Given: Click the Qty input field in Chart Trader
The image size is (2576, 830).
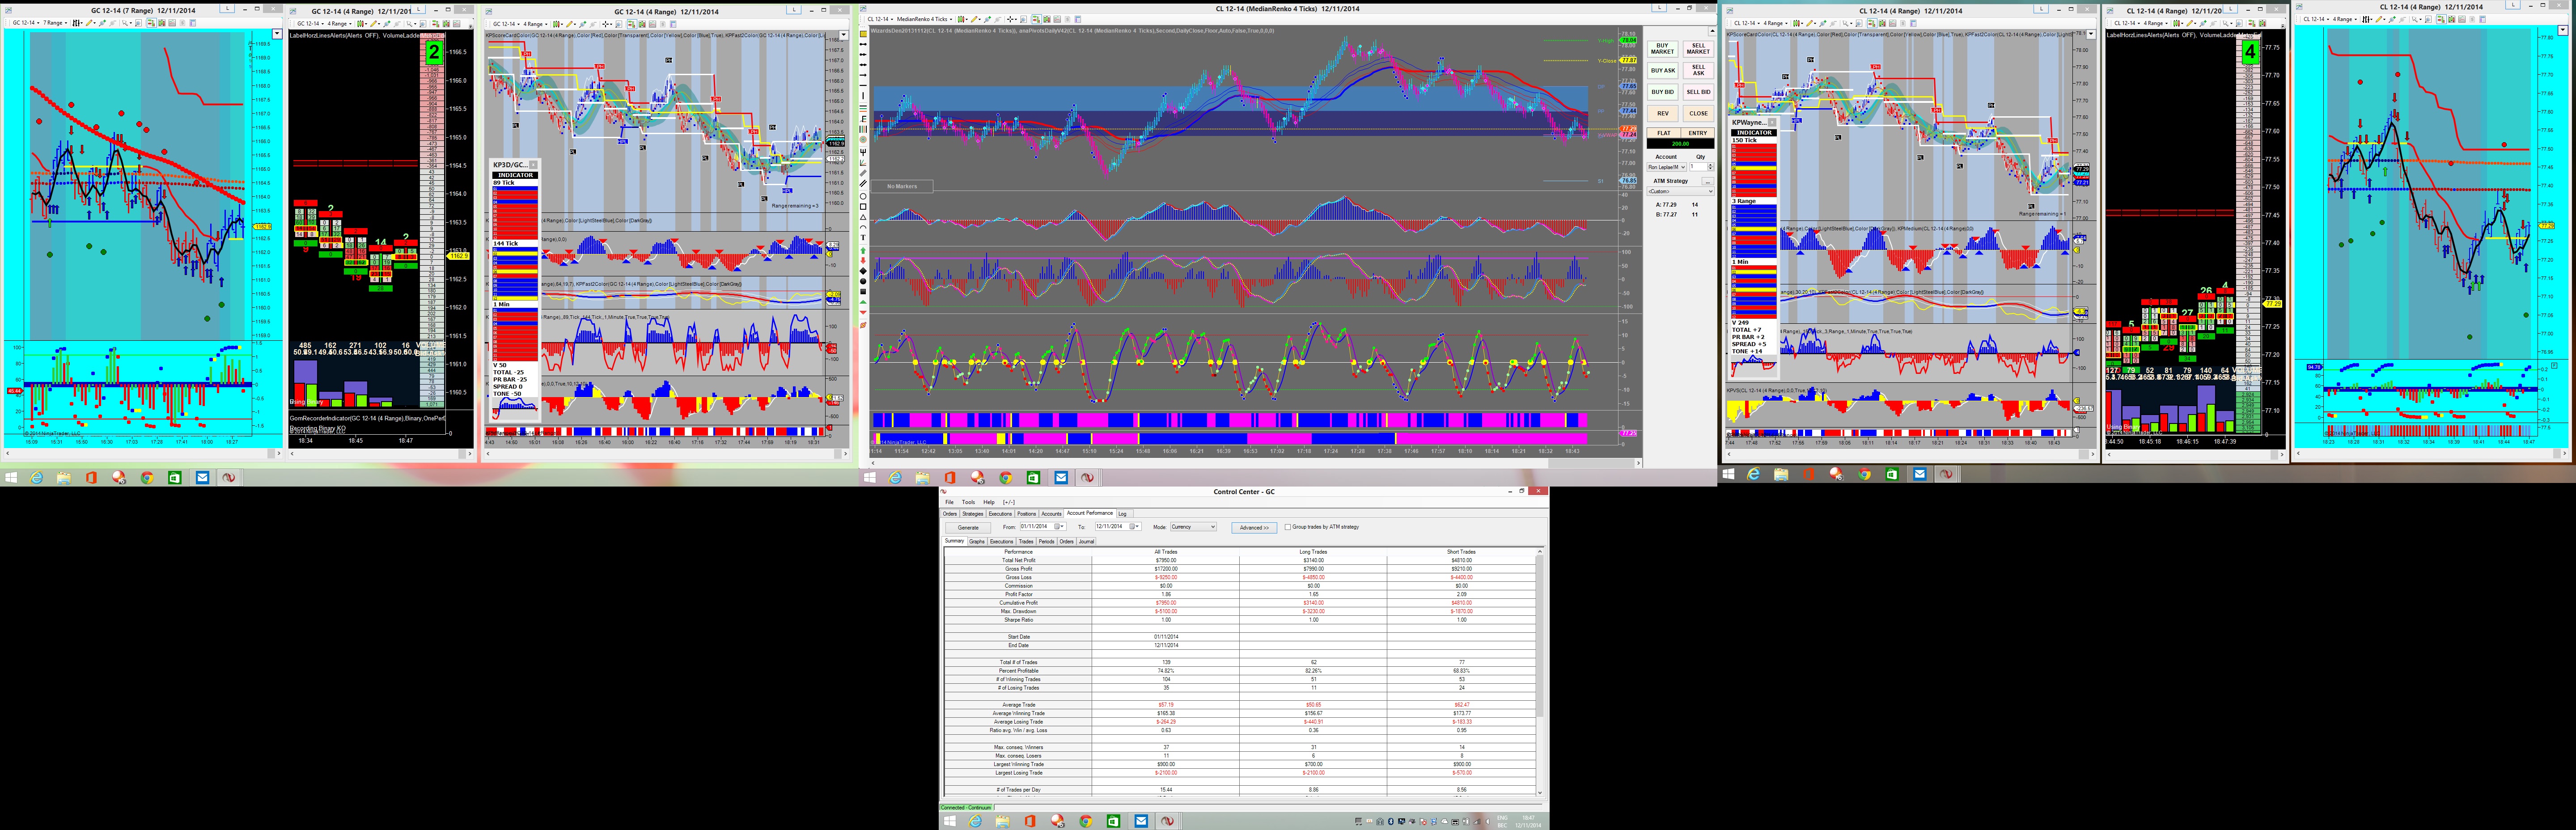Looking at the screenshot, I should (x=1699, y=167).
